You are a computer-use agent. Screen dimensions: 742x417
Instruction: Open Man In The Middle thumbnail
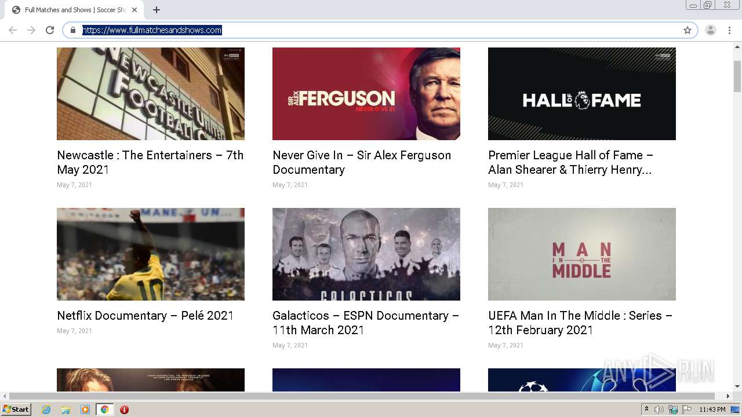(x=582, y=254)
